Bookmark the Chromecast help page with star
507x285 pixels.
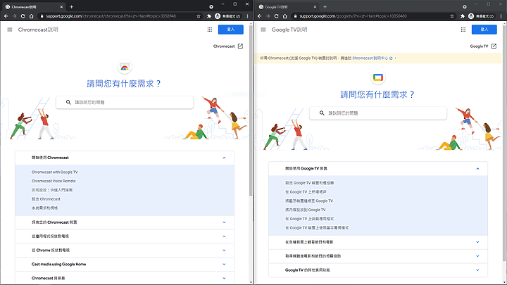(x=199, y=16)
